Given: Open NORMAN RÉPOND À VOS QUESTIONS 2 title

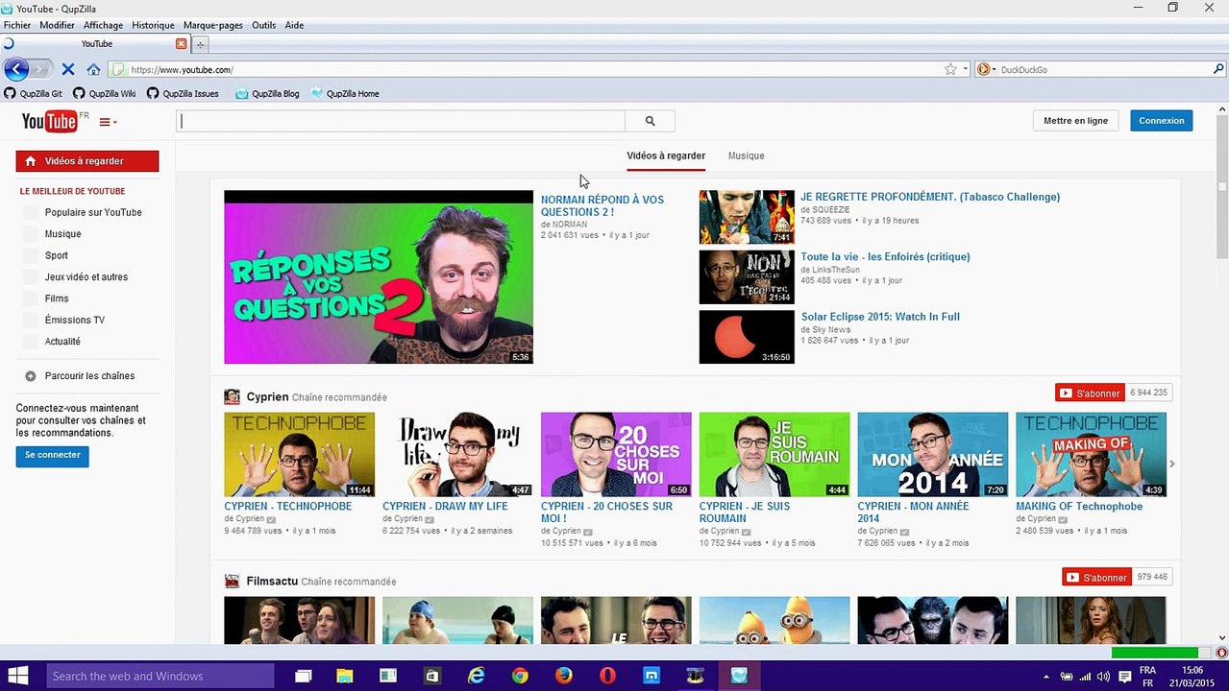Looking at the screenshot, I should (x=602, y=205).
